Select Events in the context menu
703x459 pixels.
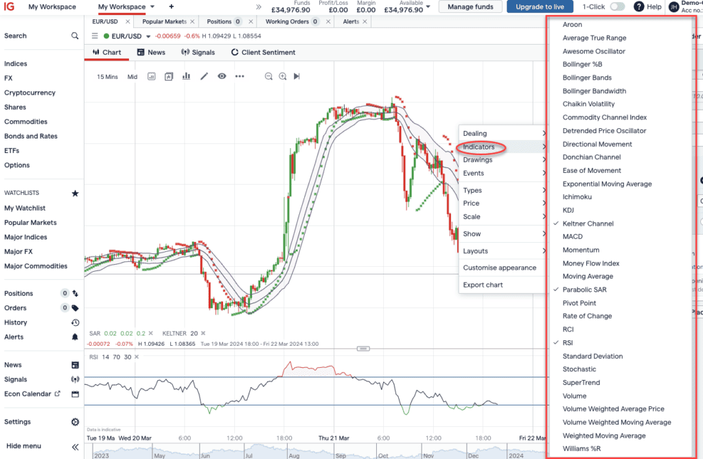click(503, 174)
